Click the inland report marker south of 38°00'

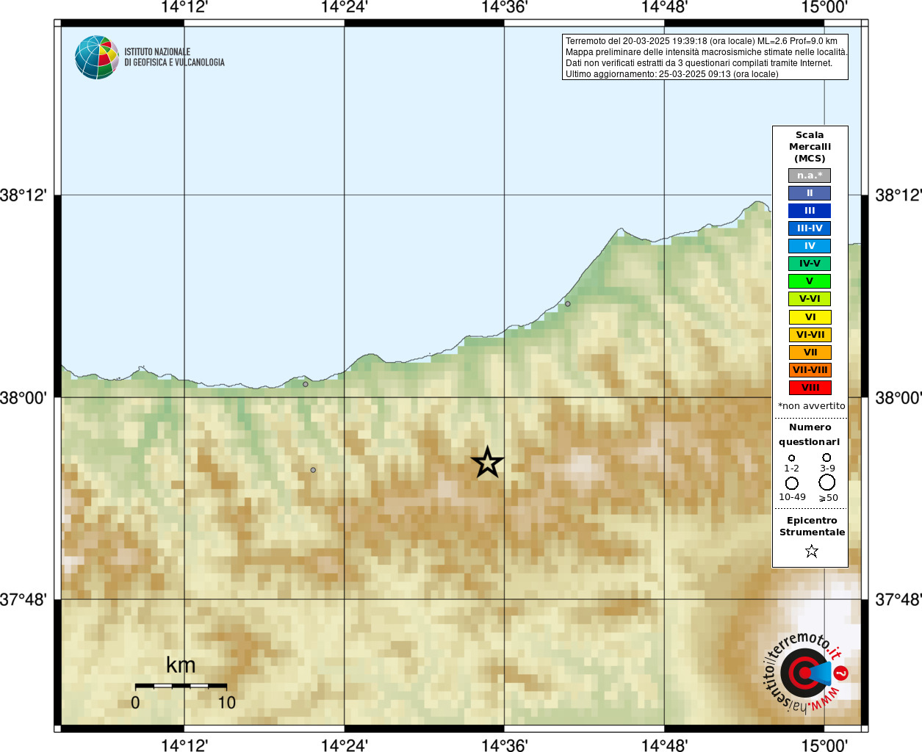313,470
